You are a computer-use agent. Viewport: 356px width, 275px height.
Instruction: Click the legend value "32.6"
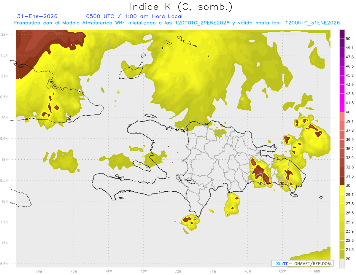350,167
